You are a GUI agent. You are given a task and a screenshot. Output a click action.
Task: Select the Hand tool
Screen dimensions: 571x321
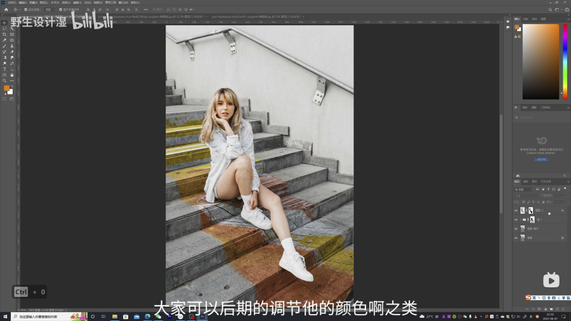coord(12,75)
